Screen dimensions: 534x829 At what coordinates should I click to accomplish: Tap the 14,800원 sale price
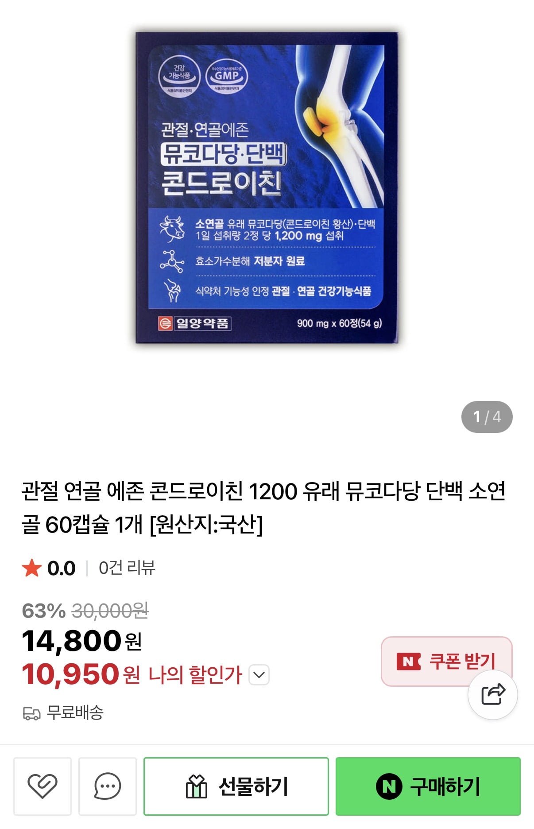82,641
